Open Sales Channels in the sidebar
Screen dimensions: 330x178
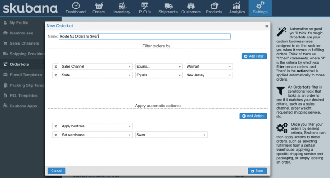coord(24,43)
